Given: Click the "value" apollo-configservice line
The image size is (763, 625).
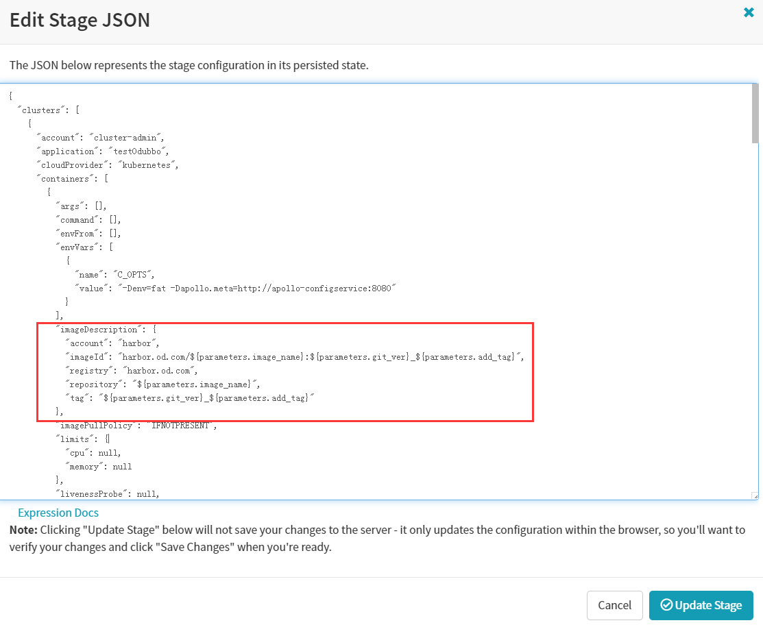Looking at the screenshot, I should [x=235, y=288].
